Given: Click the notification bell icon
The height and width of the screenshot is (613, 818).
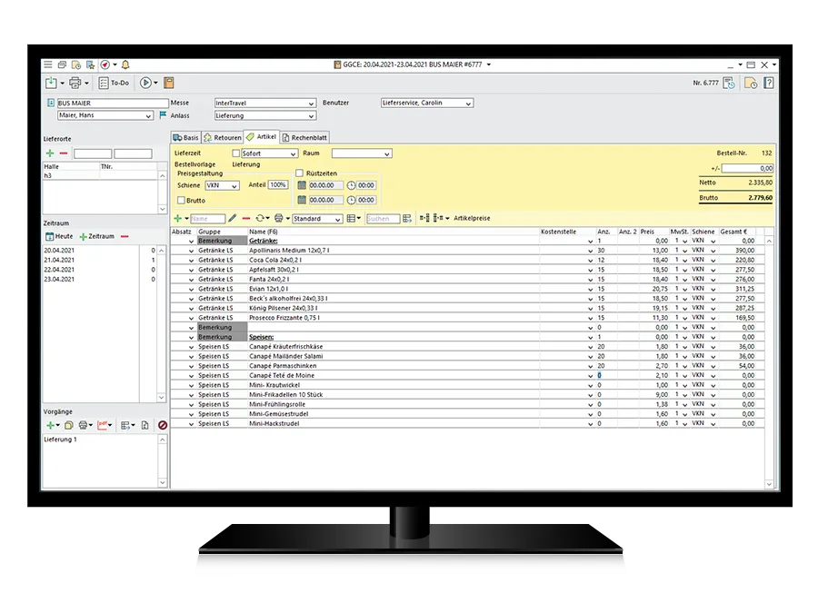Looking at the screenshot, I should tap(125, 65).
